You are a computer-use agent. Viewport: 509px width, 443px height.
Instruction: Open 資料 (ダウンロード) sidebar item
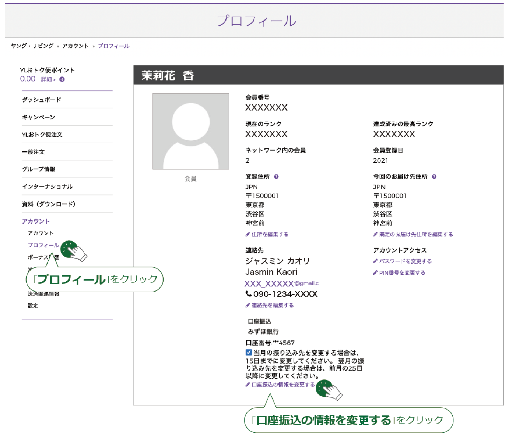pos(48,204)
